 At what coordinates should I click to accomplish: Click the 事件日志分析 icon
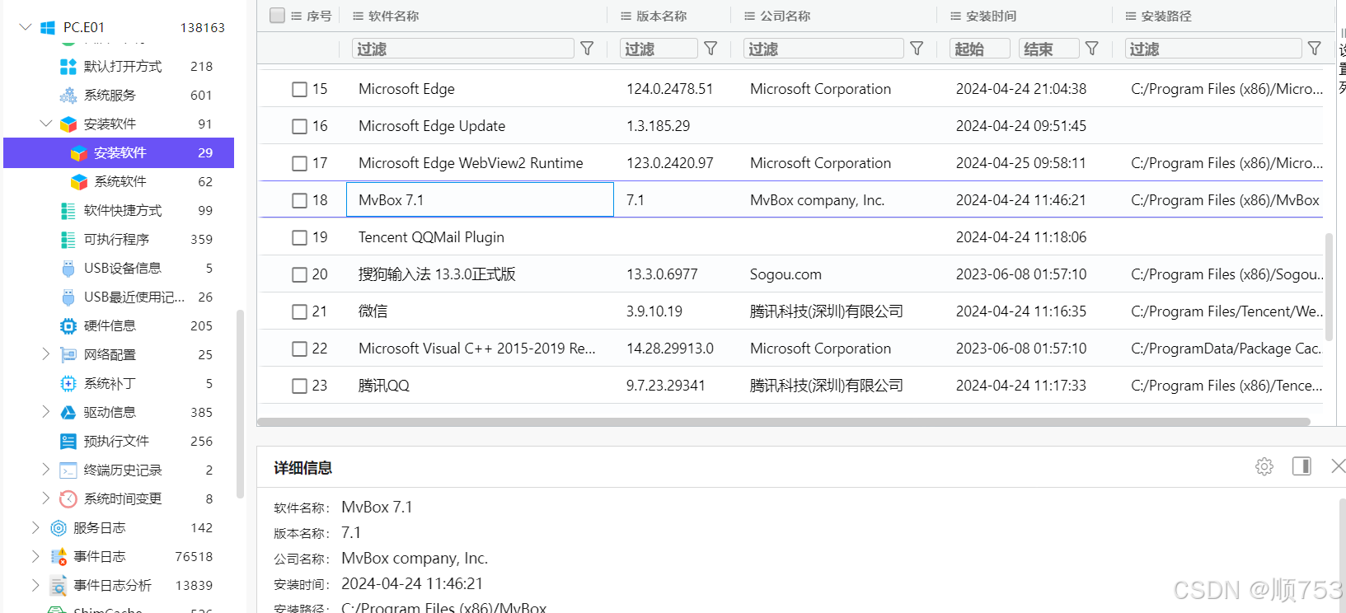(59, 586)
